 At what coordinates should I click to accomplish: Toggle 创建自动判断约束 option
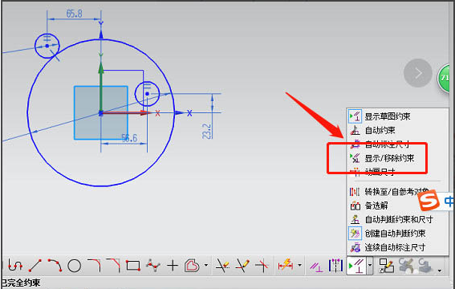click(388, 234)
